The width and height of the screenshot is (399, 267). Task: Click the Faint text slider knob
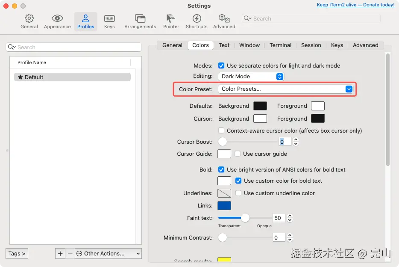click(x=245, y=218)
